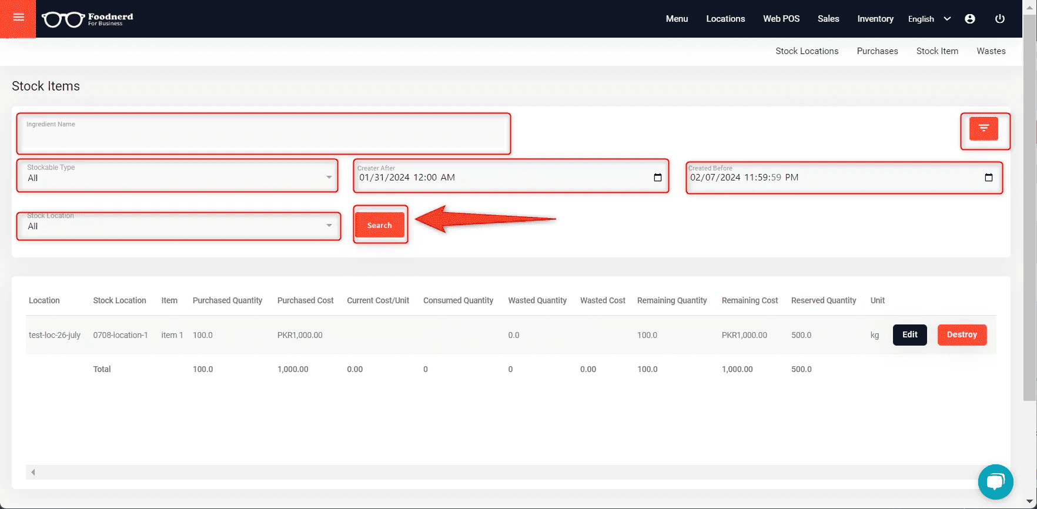
Task: Click the vertical page scrollbar
Action: click(x=1029, y=207)
